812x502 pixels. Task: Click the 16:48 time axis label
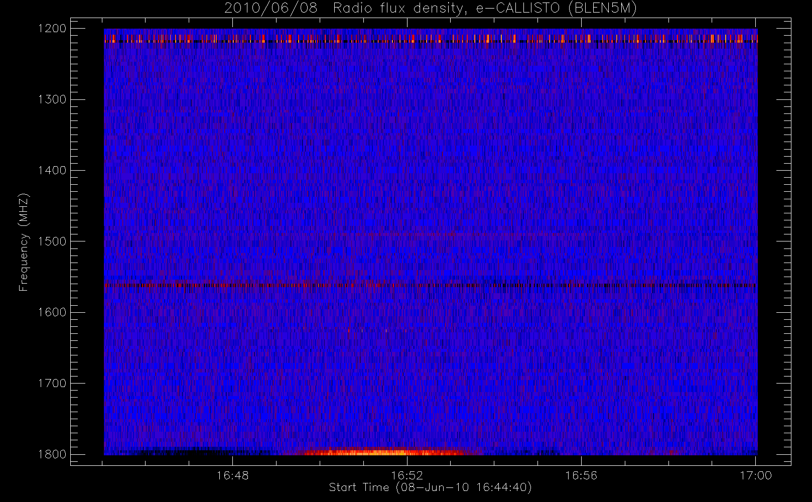pyautogui.click(x=232, y=475)
